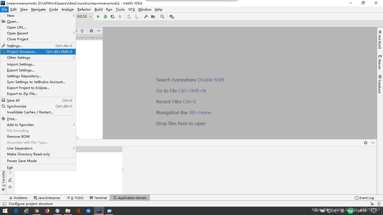
Task: Select the Application Servers tab
Action: 130,198
